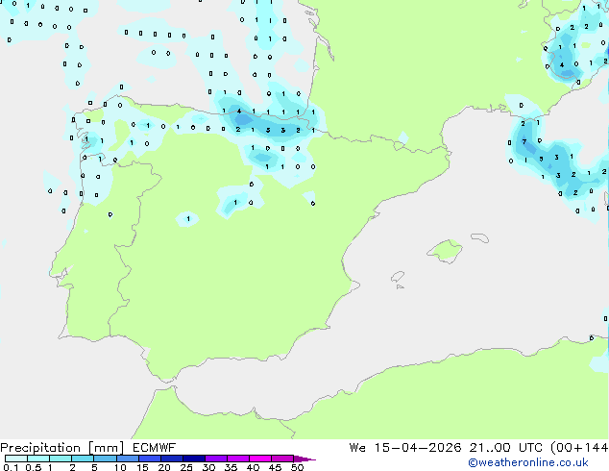This screenshot has width=609, height=471.
Task: Click the '35' legend scale label
Action: click(x=231, y=467)
